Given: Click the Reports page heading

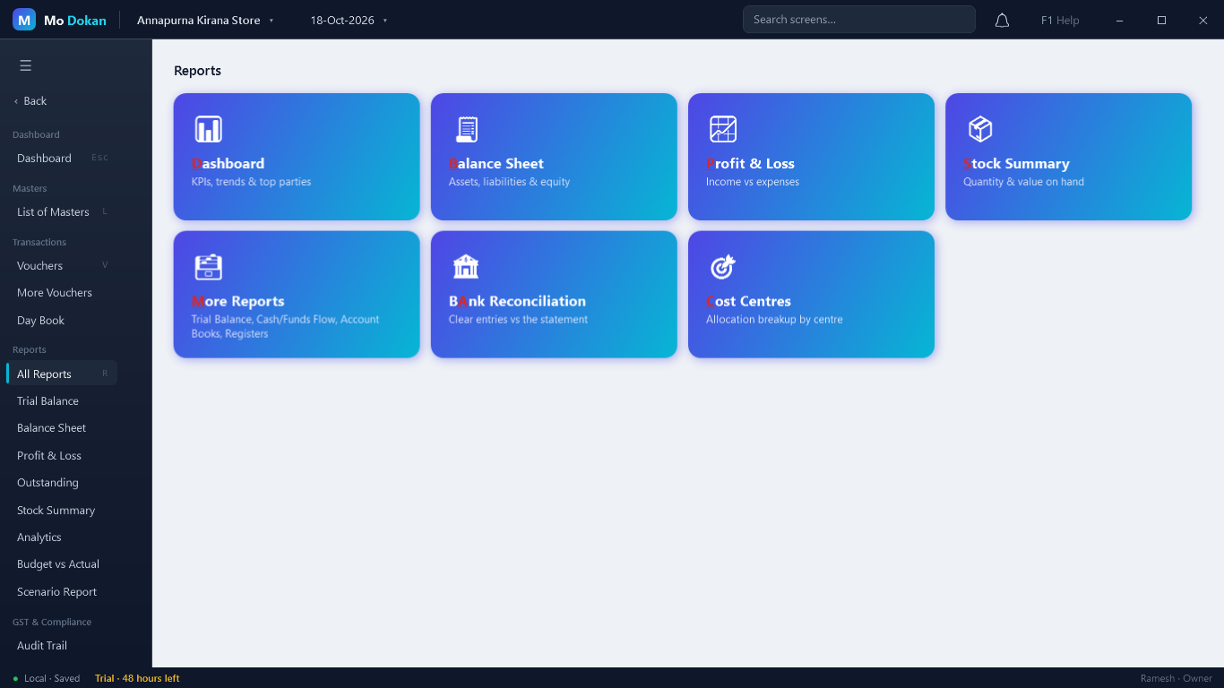Looking at the screenshot, I should click(197, 71).
